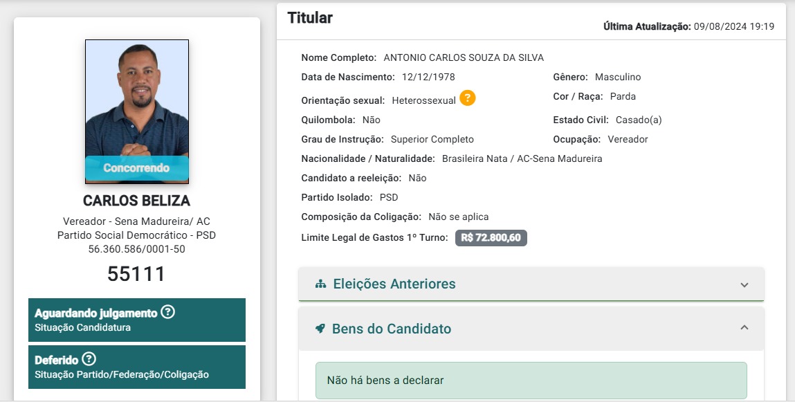Click the hierarchy icon in Eleições Anteriores

320,284
